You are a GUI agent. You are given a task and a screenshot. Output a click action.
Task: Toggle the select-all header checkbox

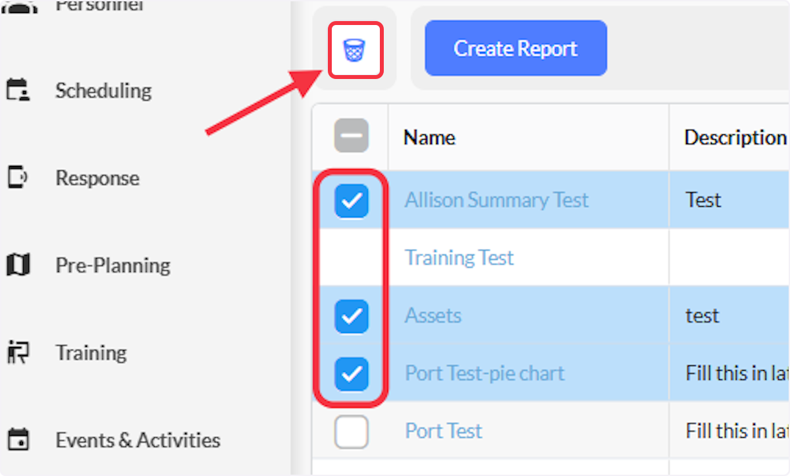351,136
